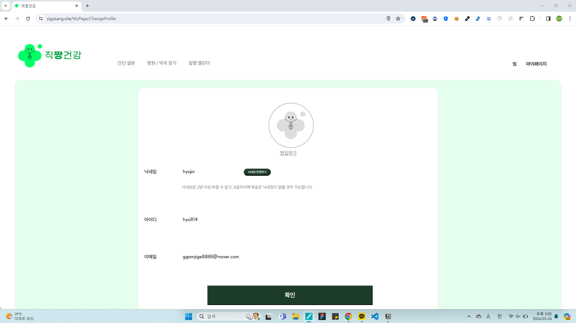Go to 간단 설문 menu
Screen dimensions: 576x323
tap(126, 63)
